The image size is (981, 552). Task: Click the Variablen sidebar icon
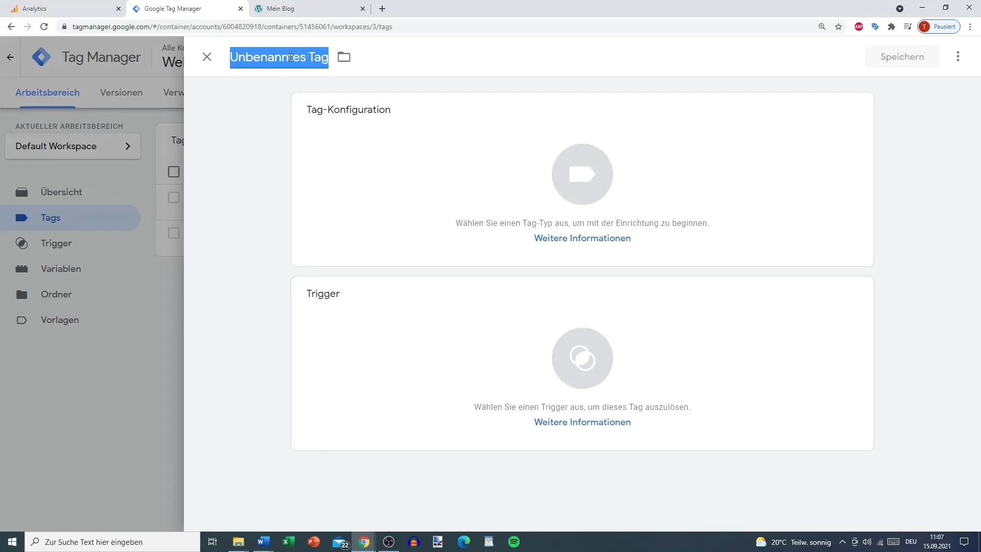click(x=21, y=269)
